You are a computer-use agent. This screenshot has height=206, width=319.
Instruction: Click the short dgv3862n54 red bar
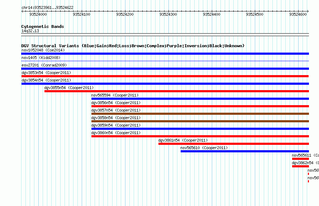(300, 166)
